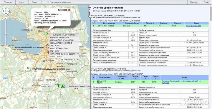Move the map zoom slider handle
The height and width of the screenshot is (109, 212).
6,34
